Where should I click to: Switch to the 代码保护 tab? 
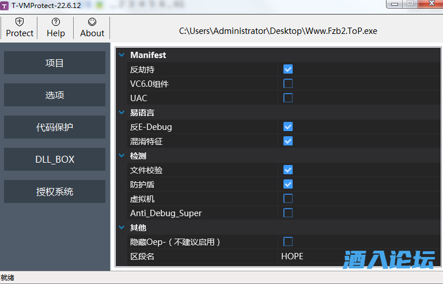click(55, 127)
